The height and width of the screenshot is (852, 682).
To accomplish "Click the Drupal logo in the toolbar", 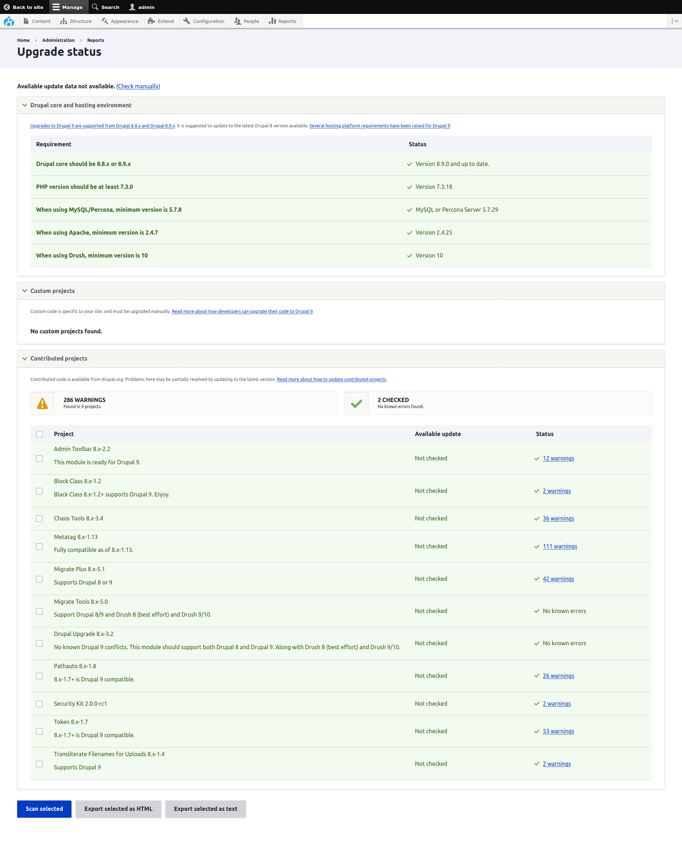I will [x=9, y=21].
